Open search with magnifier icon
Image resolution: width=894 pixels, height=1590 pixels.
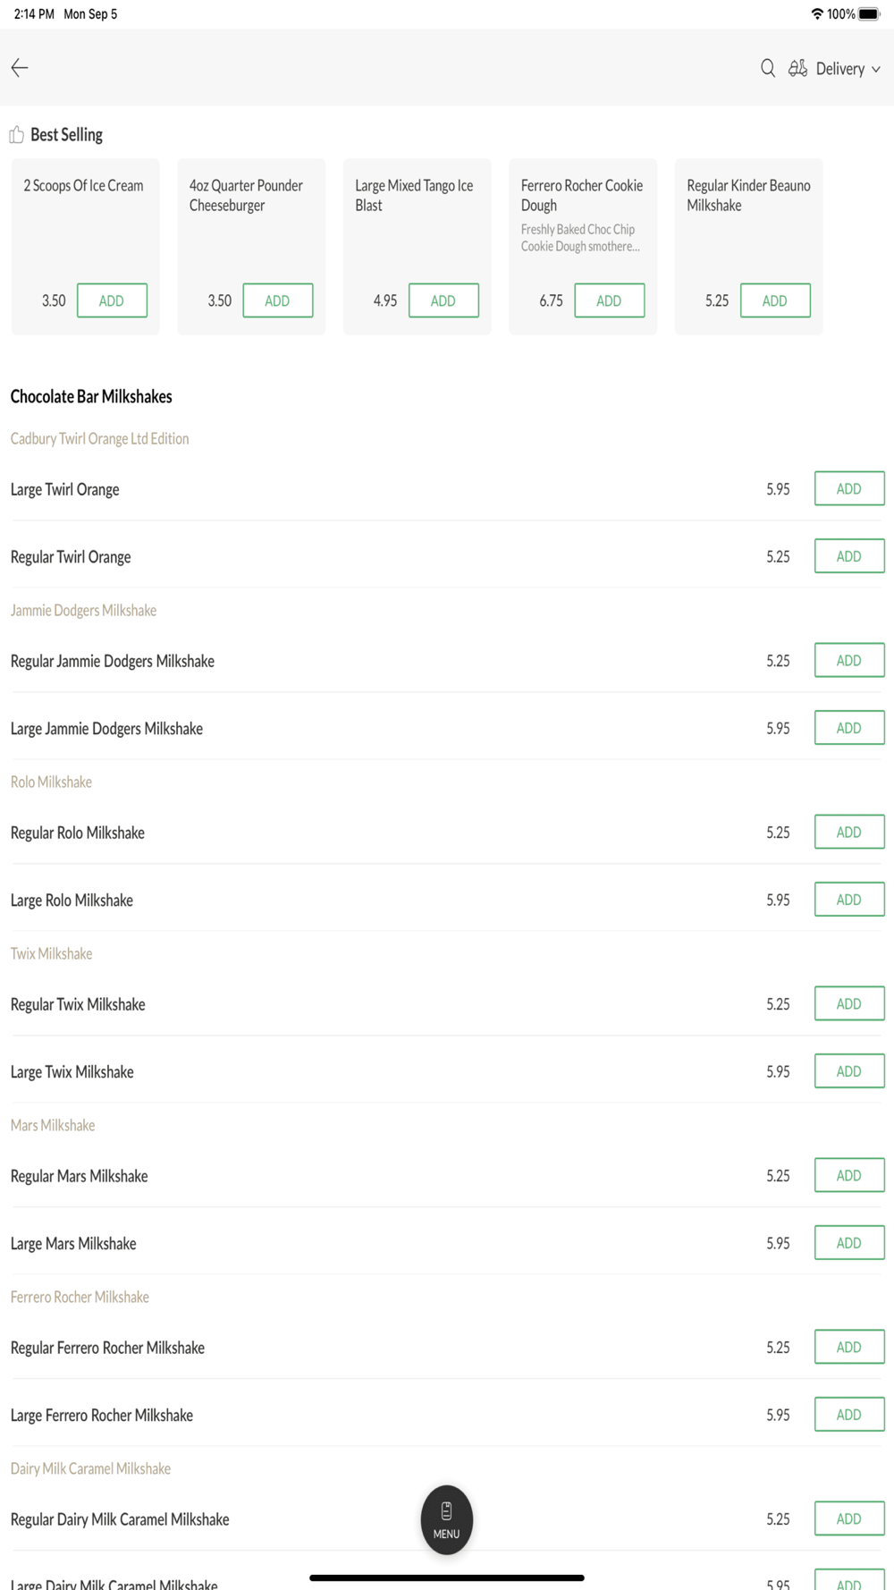767,68
